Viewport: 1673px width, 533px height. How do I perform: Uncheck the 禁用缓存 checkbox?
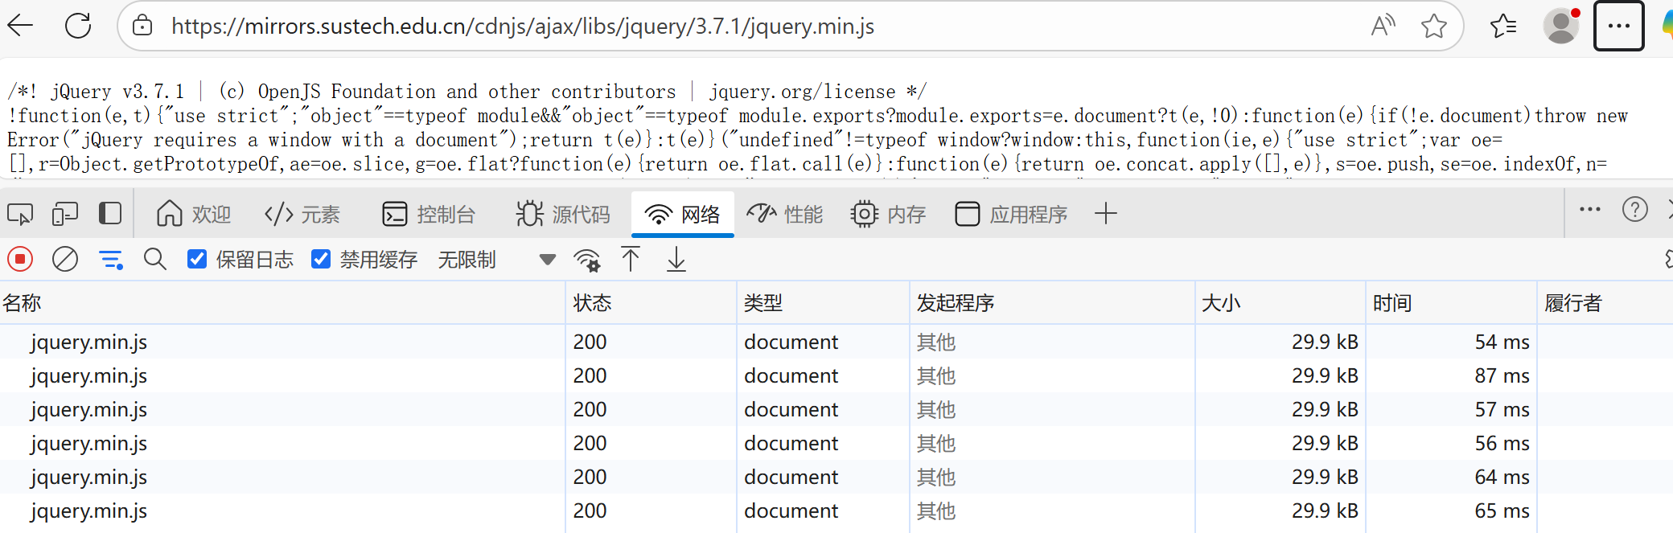[x=321, y=259]
